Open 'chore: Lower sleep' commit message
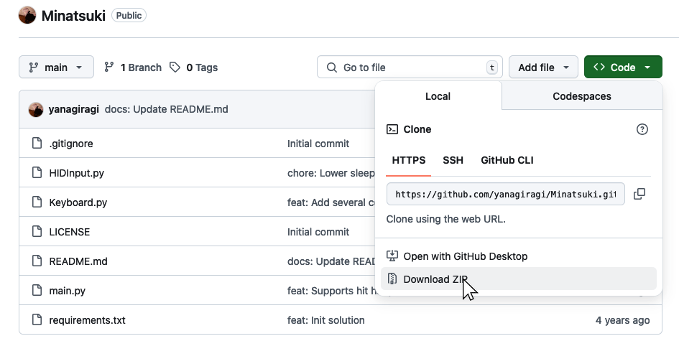The width and height of the screenshot is (679, 341). 331,173
